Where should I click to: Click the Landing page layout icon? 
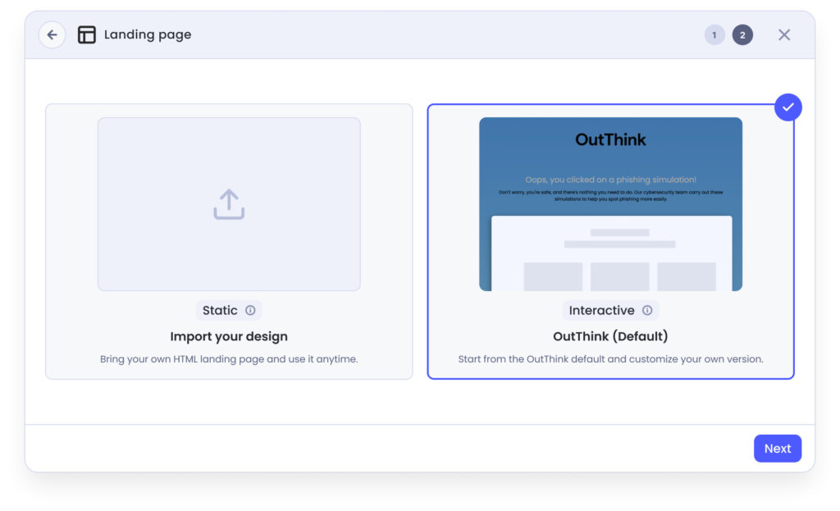pyautogui.click(x=87, y=34)
